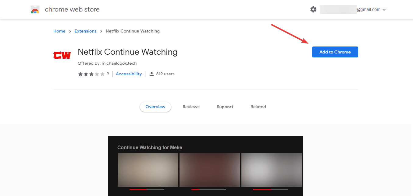Click the Chrome Web Store rainbow logo
413x196 pixels.
(x=35, y=10)
